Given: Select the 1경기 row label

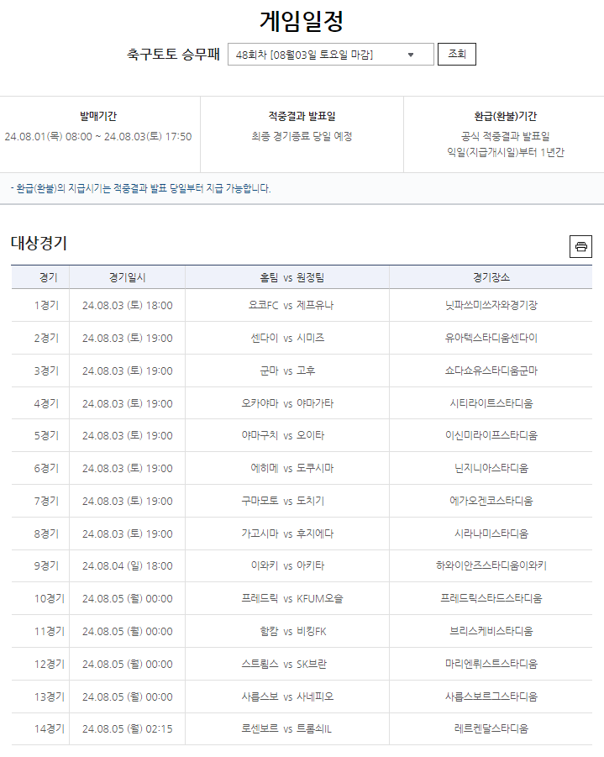Looking at the screenshot, I should coord(46,306).
